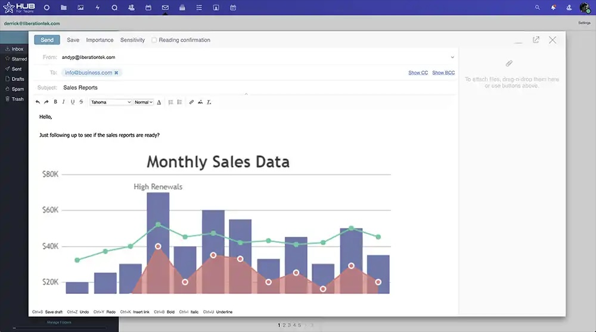Open the Importance menu

coord(100,40)
